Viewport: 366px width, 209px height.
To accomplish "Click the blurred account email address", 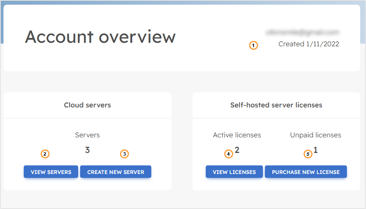I will tap(302, 32).
